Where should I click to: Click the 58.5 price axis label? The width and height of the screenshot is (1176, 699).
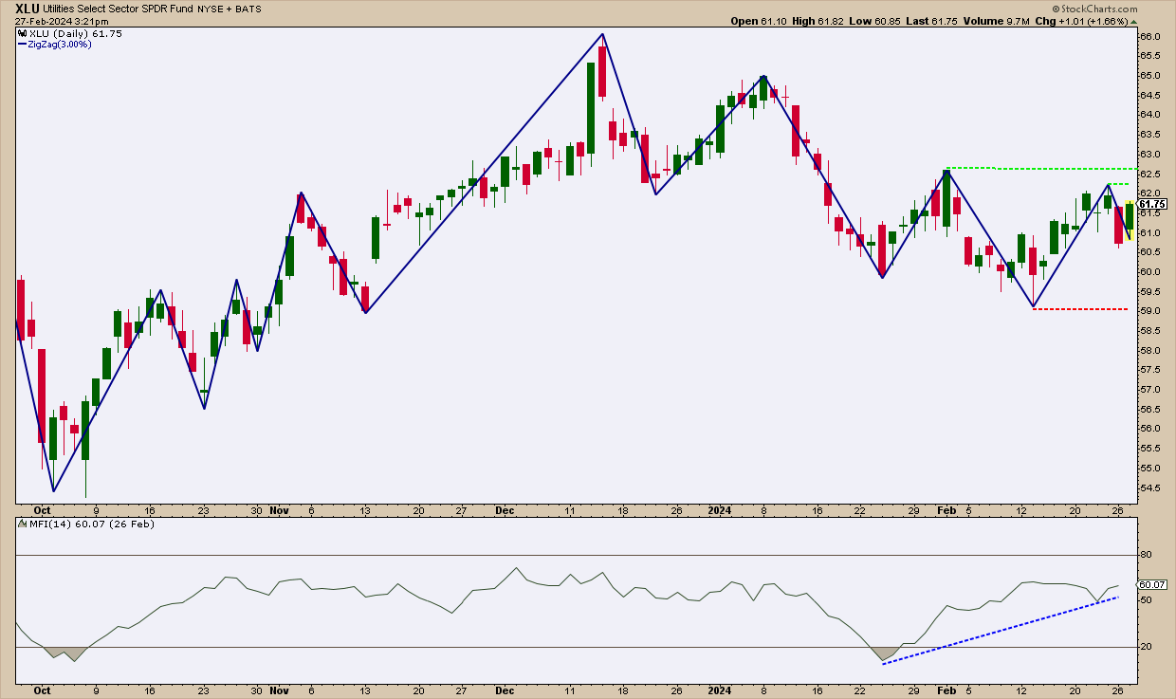pyautogui.click(x=1148, y=331)
